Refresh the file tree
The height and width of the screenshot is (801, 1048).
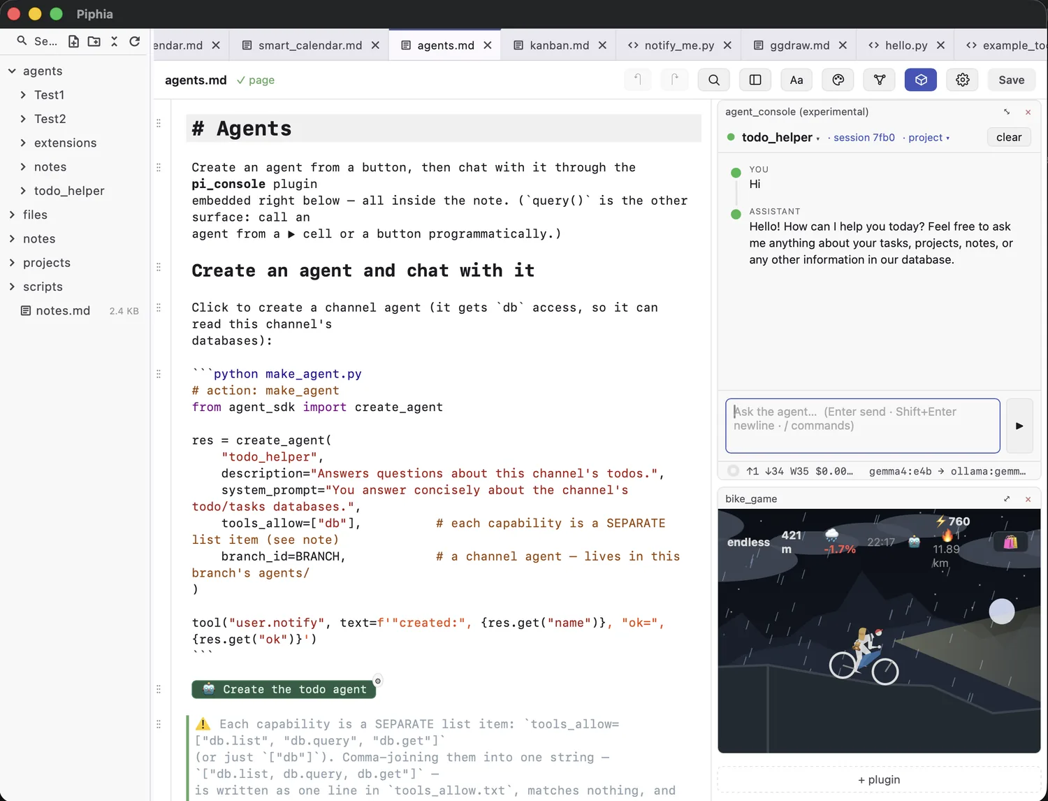(x=135, y=41)
